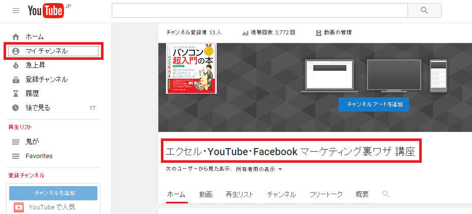
Task: Open YouTube で人気 channel
Action: tap(52, 207)
